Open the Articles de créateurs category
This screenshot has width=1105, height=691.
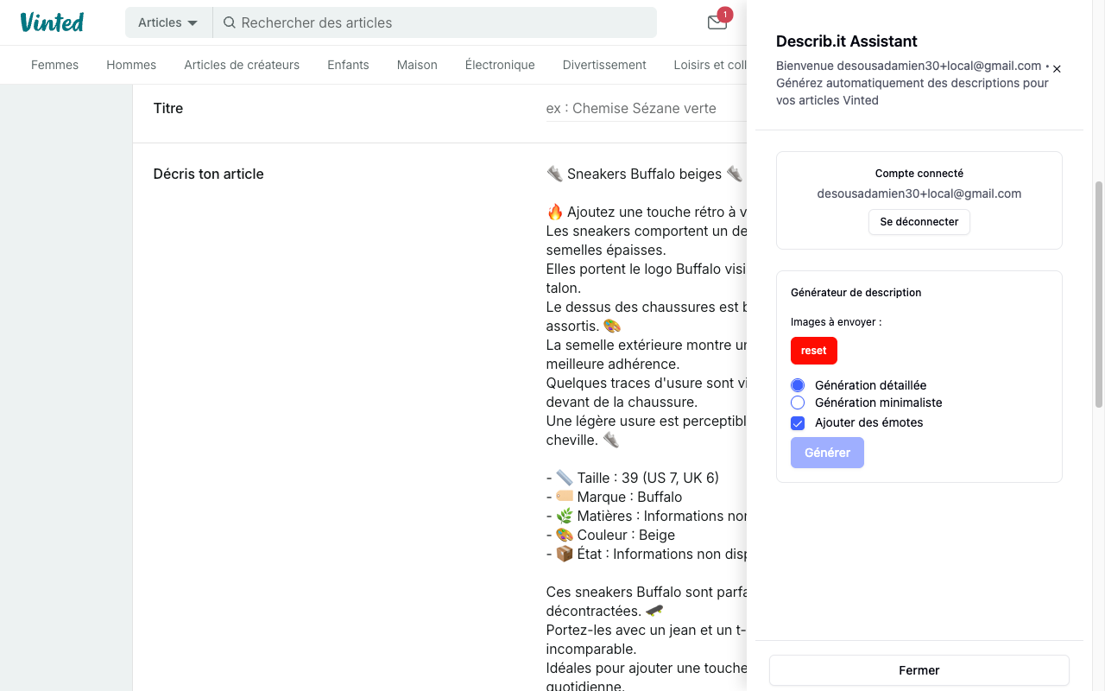coord(242,65)
